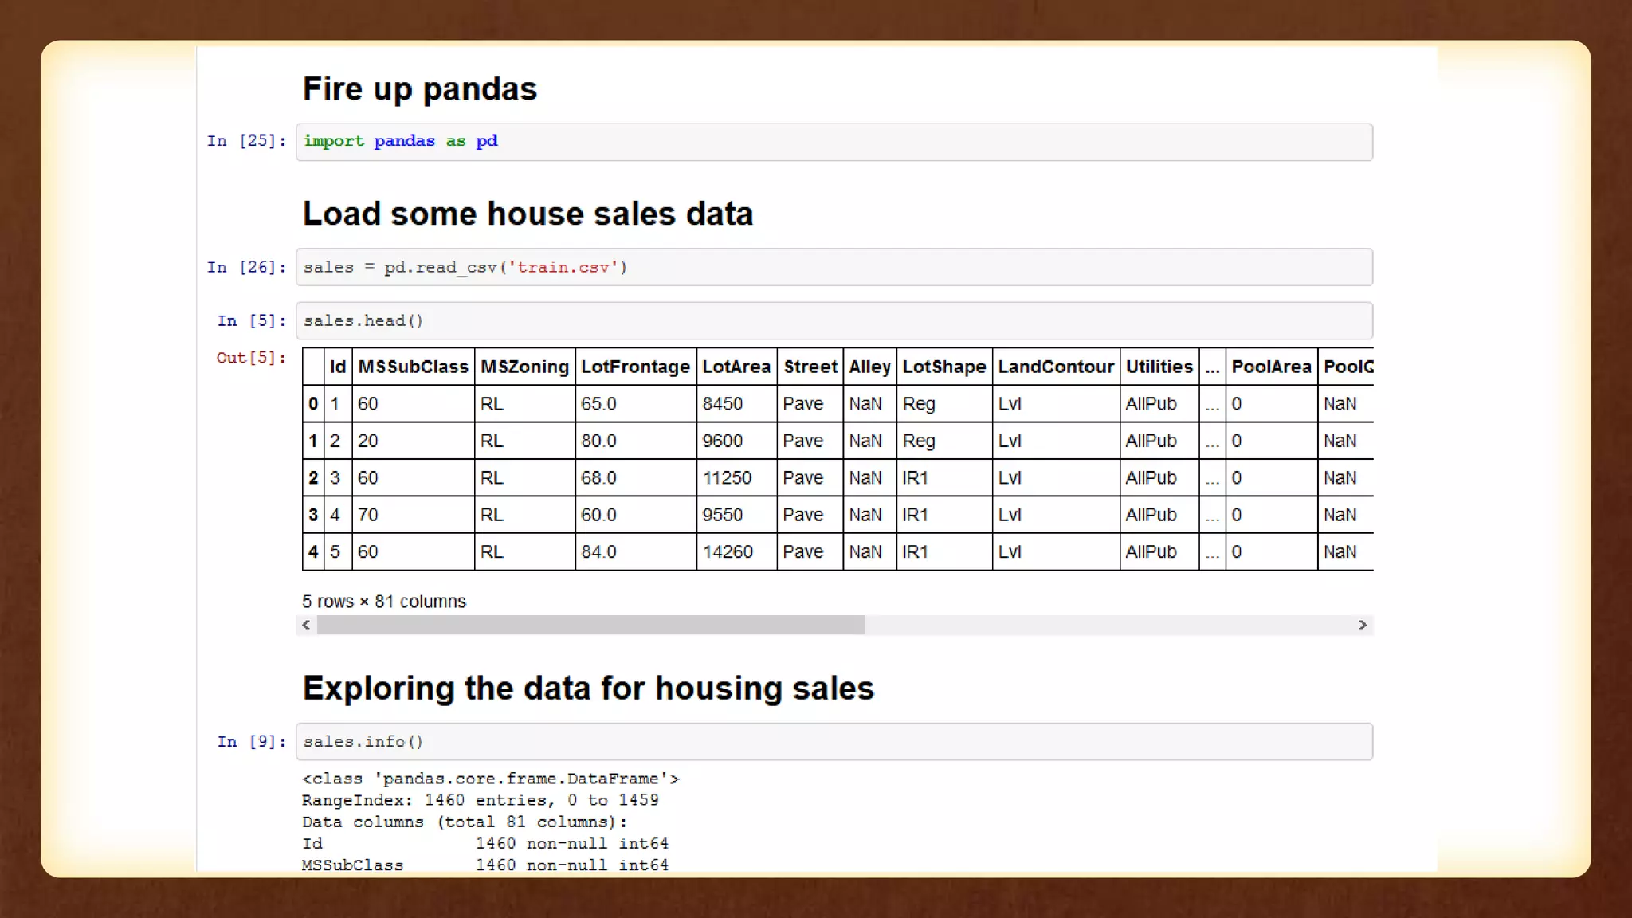The height and width of the screenshot is (918, 1632).
Task: Click the In [25] prompt label
Action: pos(246,141)
